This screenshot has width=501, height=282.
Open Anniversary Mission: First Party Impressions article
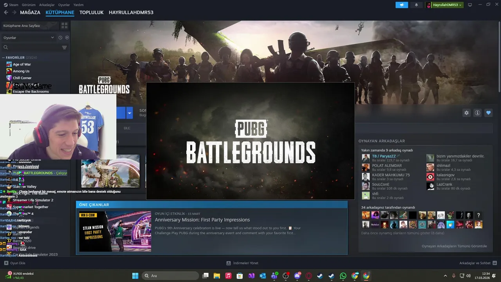tap(202, 220)
